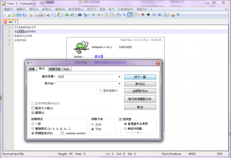The height and width of the screenshot is (158, 231).
Task: Set search direction to 下(D)
Action: tap(92, 129)
